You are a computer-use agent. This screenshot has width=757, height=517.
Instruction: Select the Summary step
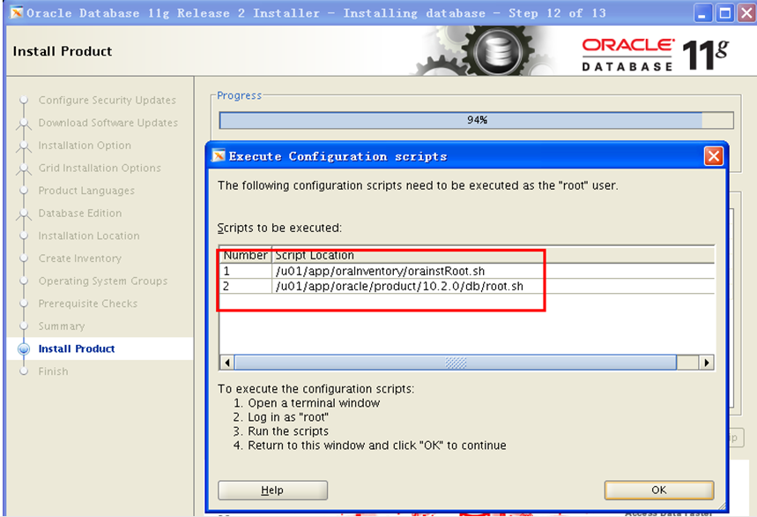[x=62, y=326]
